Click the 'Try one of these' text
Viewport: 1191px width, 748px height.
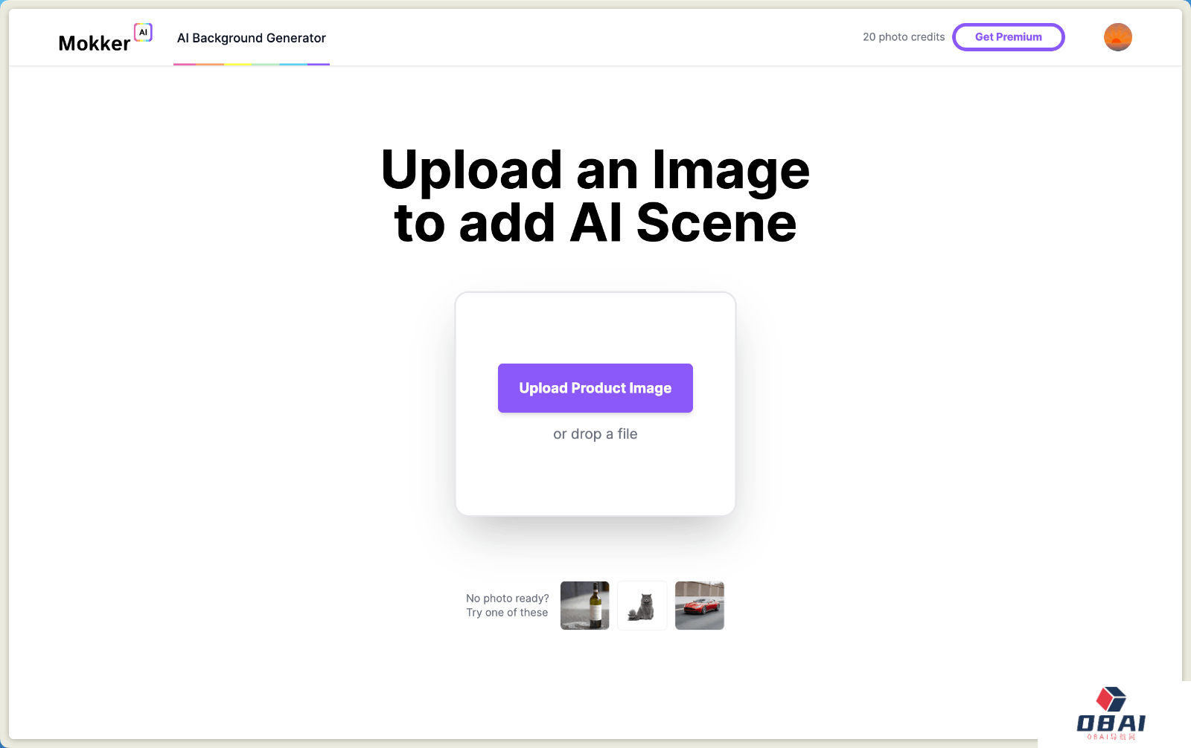tap(507, 613)
